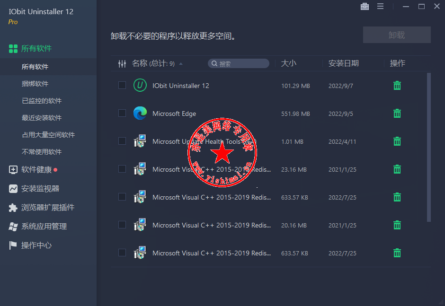Open 系统应用管理 via its Windows flag icon

(x=13, y=227)
